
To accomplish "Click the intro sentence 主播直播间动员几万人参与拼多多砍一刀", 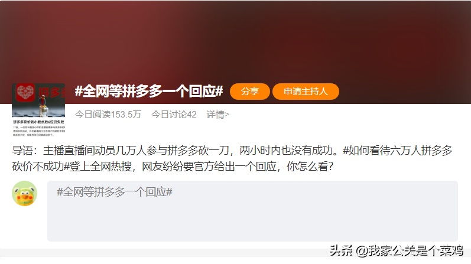I will coord(136,150).
